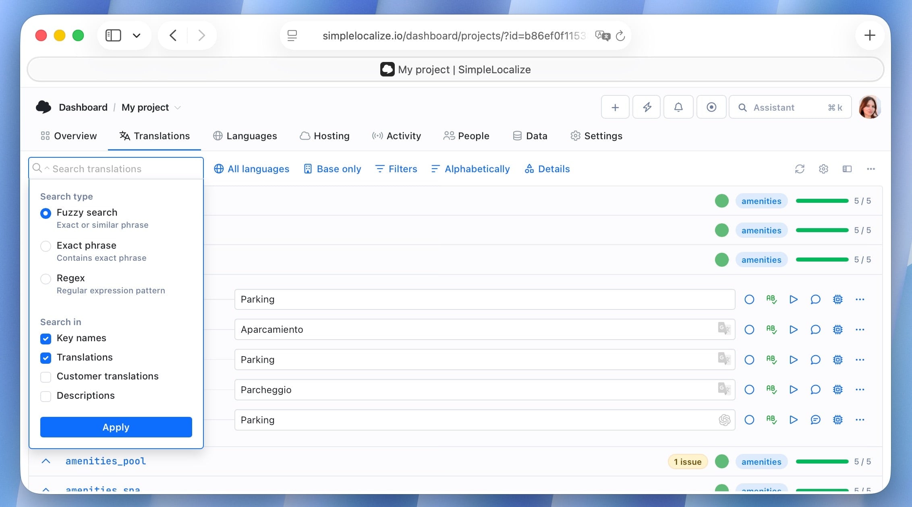Toggle search options chevron in search box
Screen dimensions: 912x507
coord(47,168)
